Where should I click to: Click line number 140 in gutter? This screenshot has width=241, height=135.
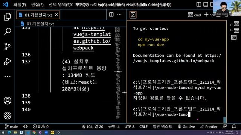pyautogui.click(x=26, y=109)
